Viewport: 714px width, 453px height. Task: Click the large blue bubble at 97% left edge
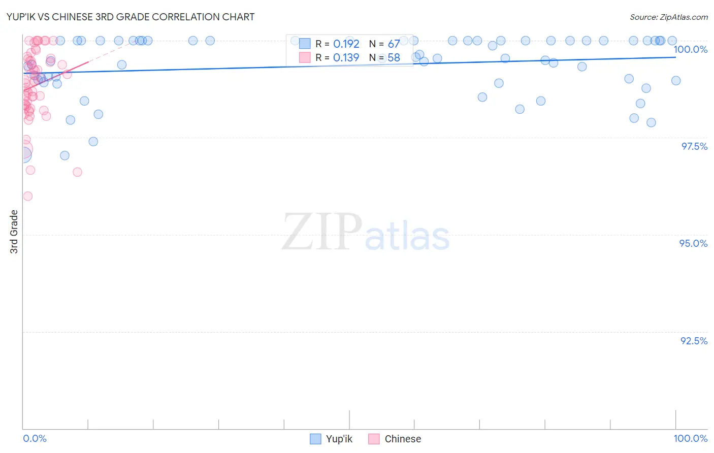pyautogui.click(x=22, y=154)
